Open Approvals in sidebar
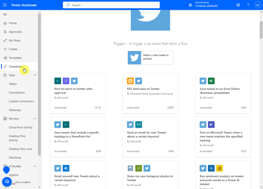The width and height of the screenshot is (263, 189). (19, 32)
